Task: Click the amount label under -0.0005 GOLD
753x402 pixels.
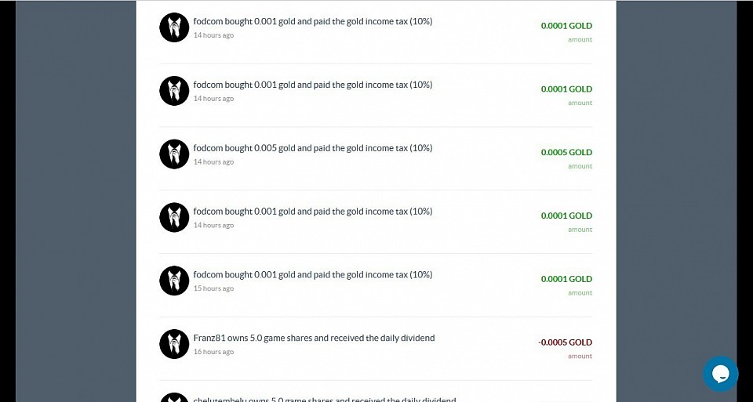Action: 580,357
